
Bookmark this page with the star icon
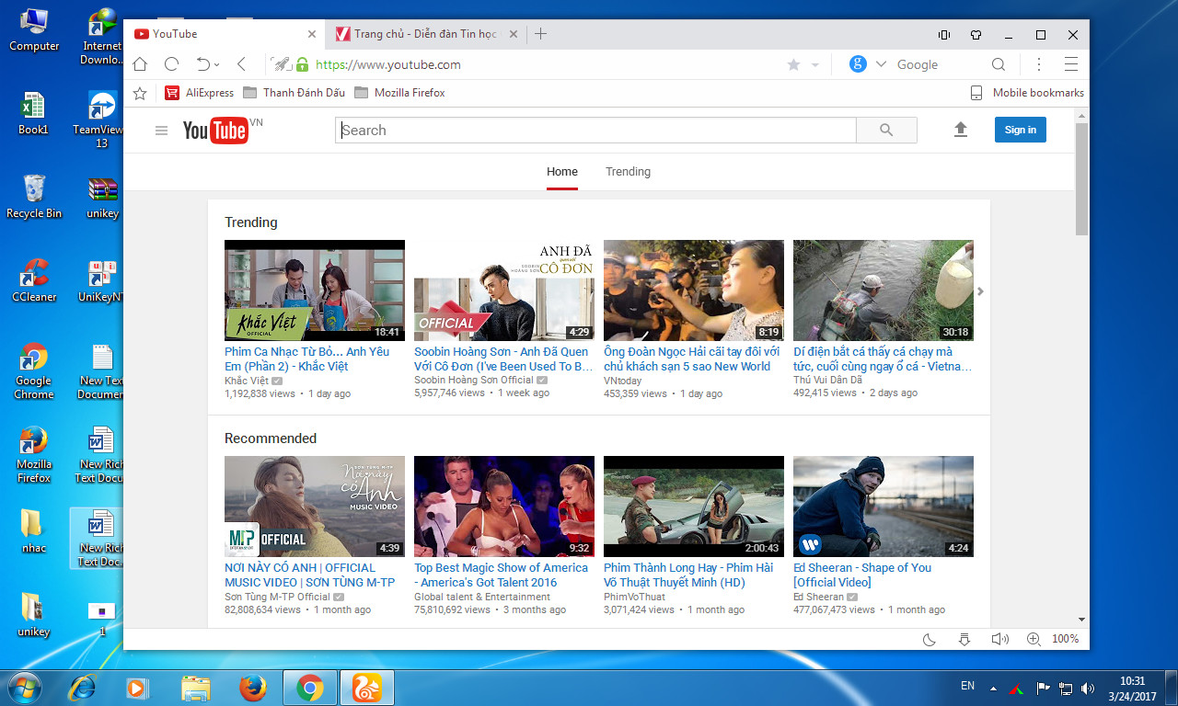click(793, 64)
